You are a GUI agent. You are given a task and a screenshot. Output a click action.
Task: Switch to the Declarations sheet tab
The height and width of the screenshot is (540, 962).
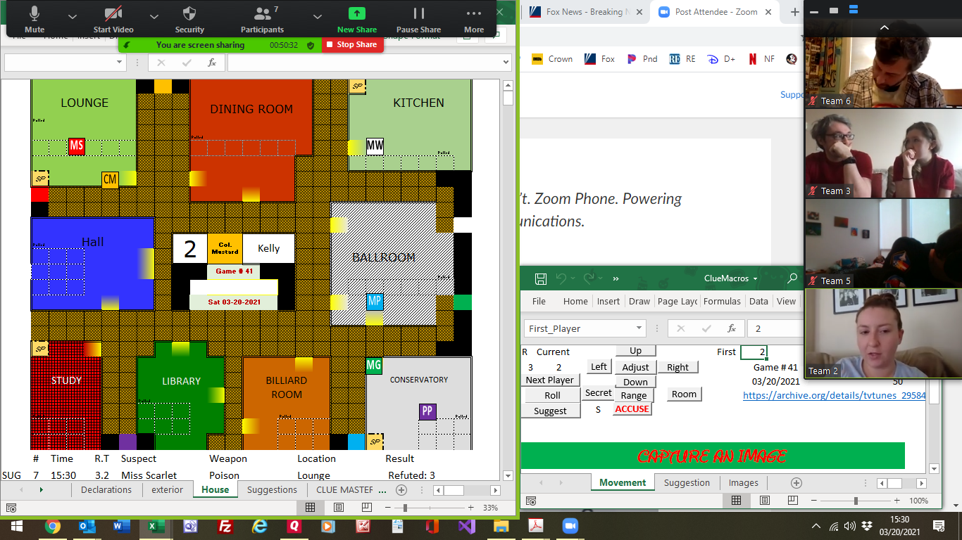pyautogui.click(x=106, y=490)
